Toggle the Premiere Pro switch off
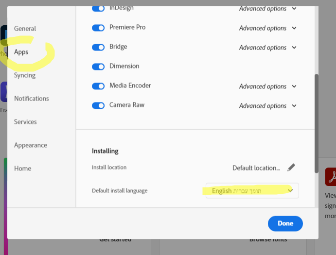 98,28
